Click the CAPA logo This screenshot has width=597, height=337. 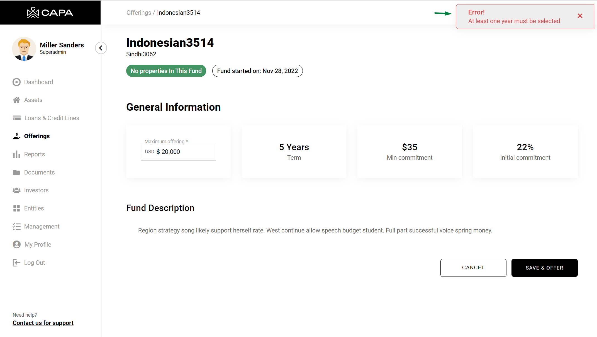pos(50,13)
